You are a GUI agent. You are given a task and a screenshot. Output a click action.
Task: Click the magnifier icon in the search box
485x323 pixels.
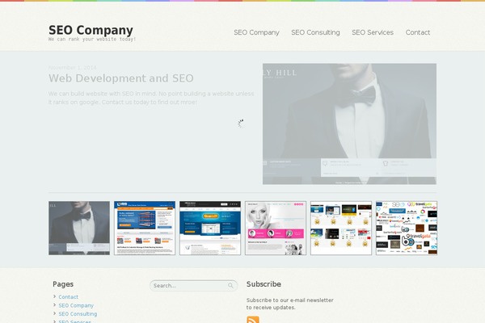pos(230,286)
